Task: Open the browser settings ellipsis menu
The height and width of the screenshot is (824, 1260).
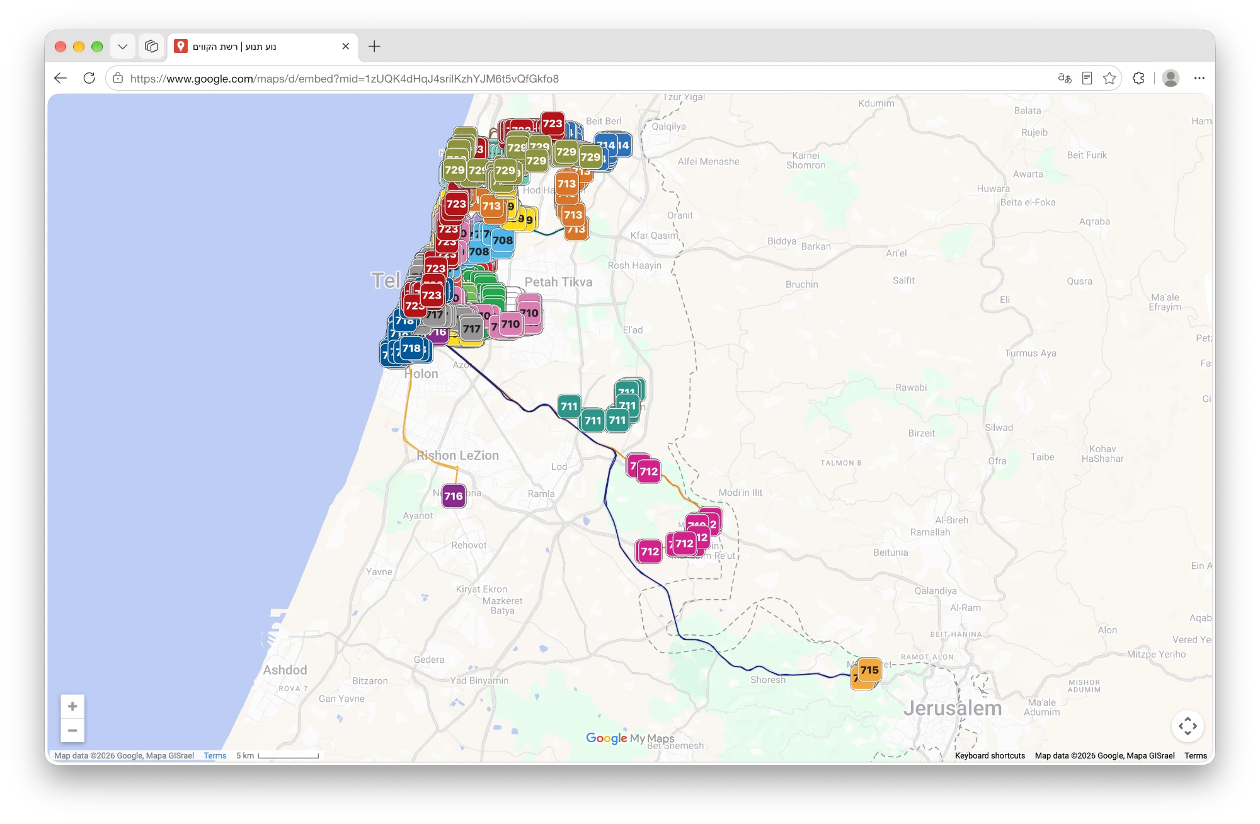Action: [x=1199, y=78]
